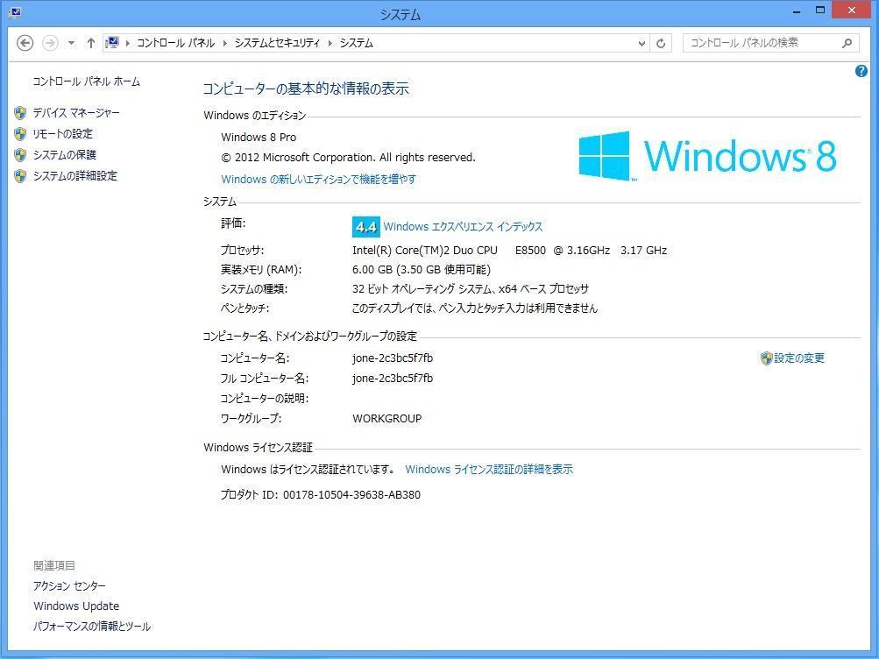Open Windows ライセンス認証の詳細を表示 link
Viewport: 879px width, 659px height.
(489, 470)
